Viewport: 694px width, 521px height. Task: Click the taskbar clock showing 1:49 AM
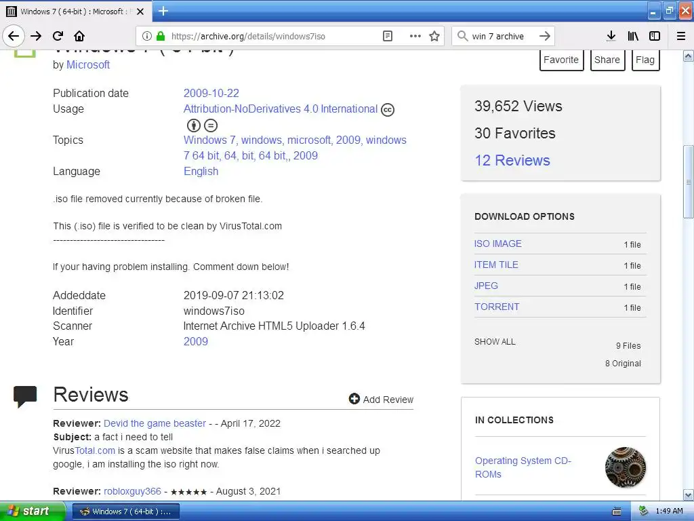click(x=669, y=512)
